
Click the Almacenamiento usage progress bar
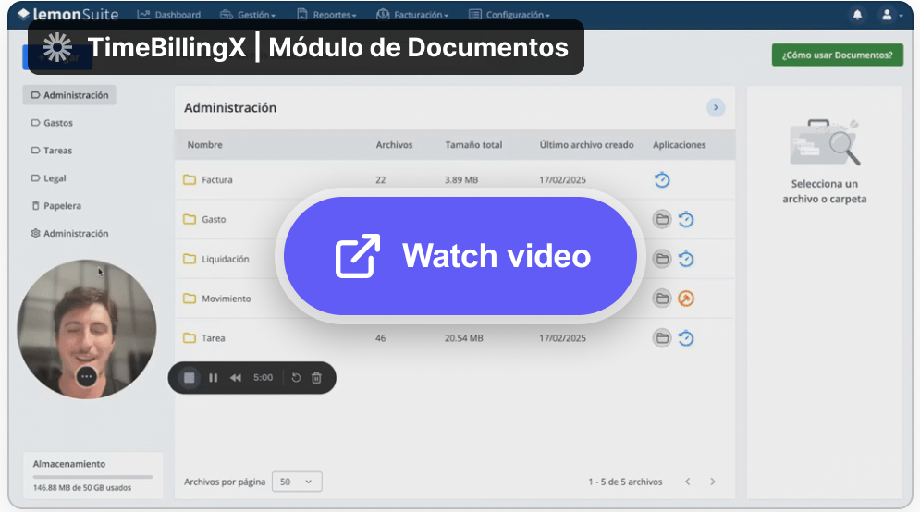[92, 477]
